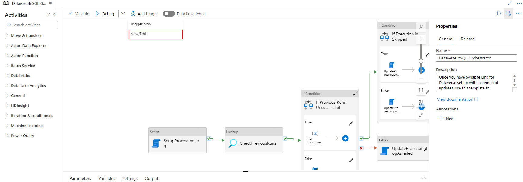
Task: Add a New annotation
Action: 446,118
